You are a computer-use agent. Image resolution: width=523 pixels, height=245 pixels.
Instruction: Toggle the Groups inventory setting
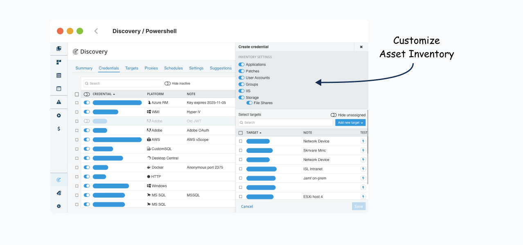[x=241, y=84]
